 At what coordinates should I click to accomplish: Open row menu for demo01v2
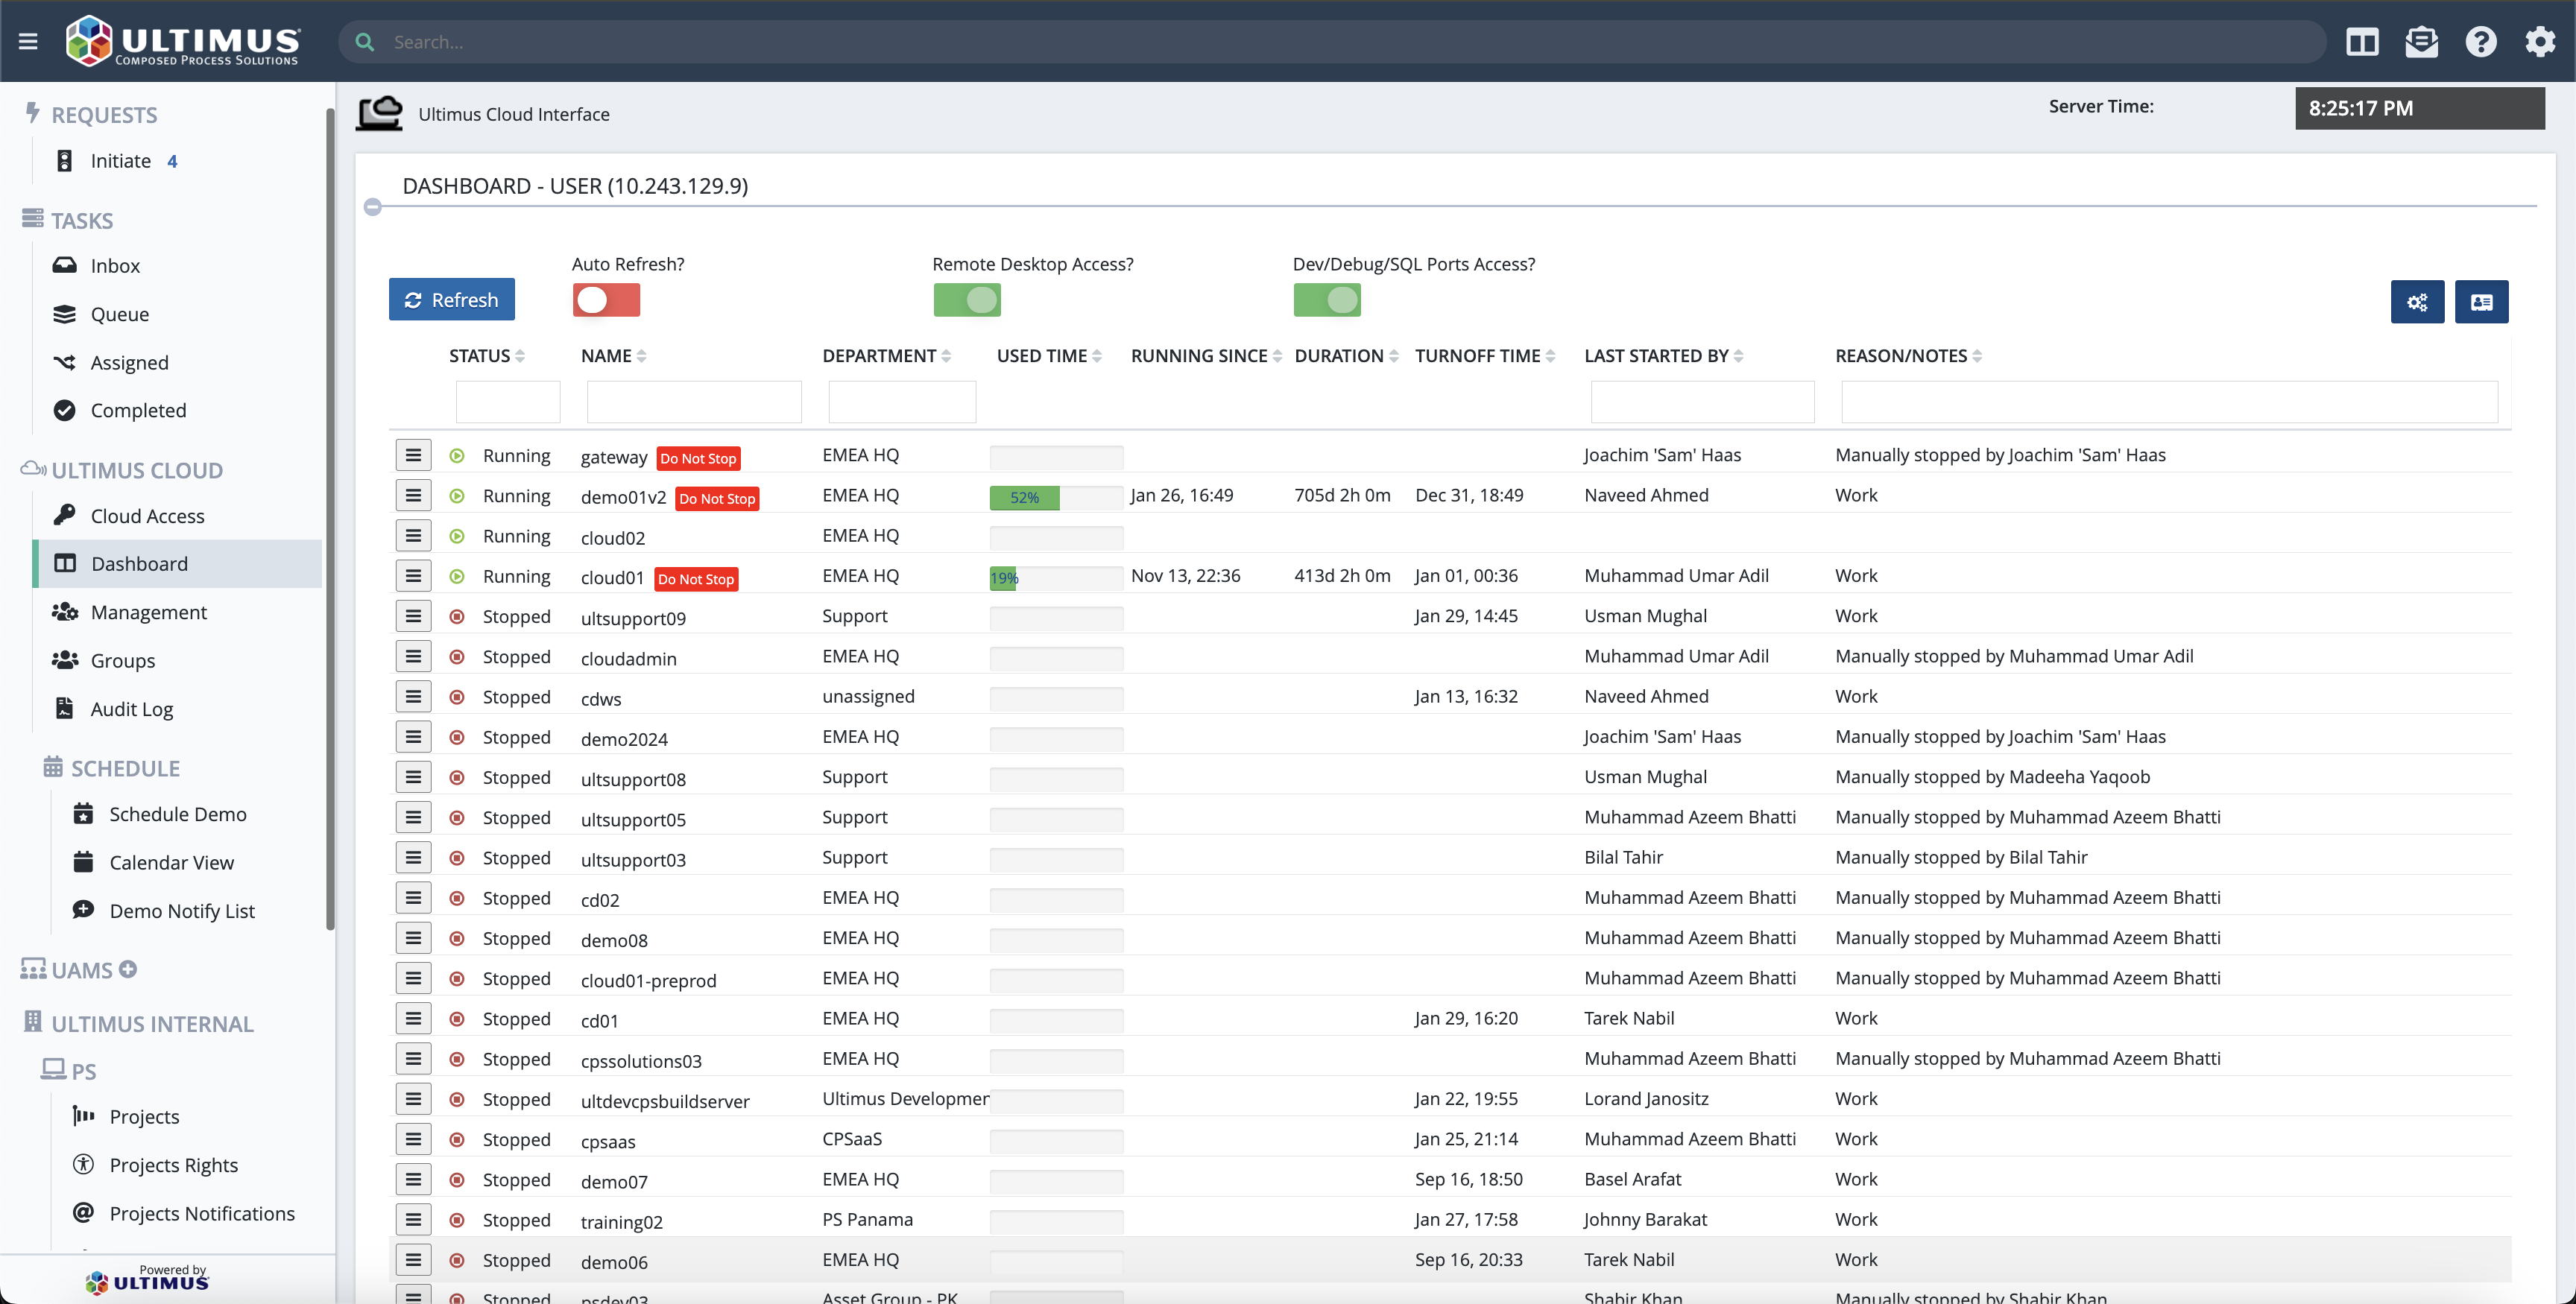[x=413, y=495]
